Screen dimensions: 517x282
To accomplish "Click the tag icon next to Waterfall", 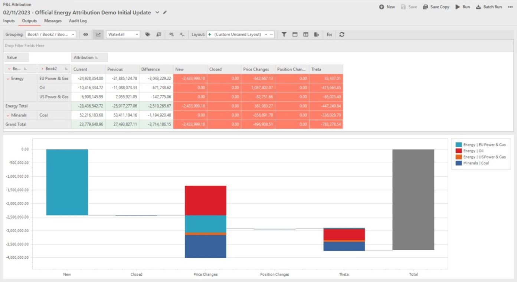I will (x=148, y=35).
